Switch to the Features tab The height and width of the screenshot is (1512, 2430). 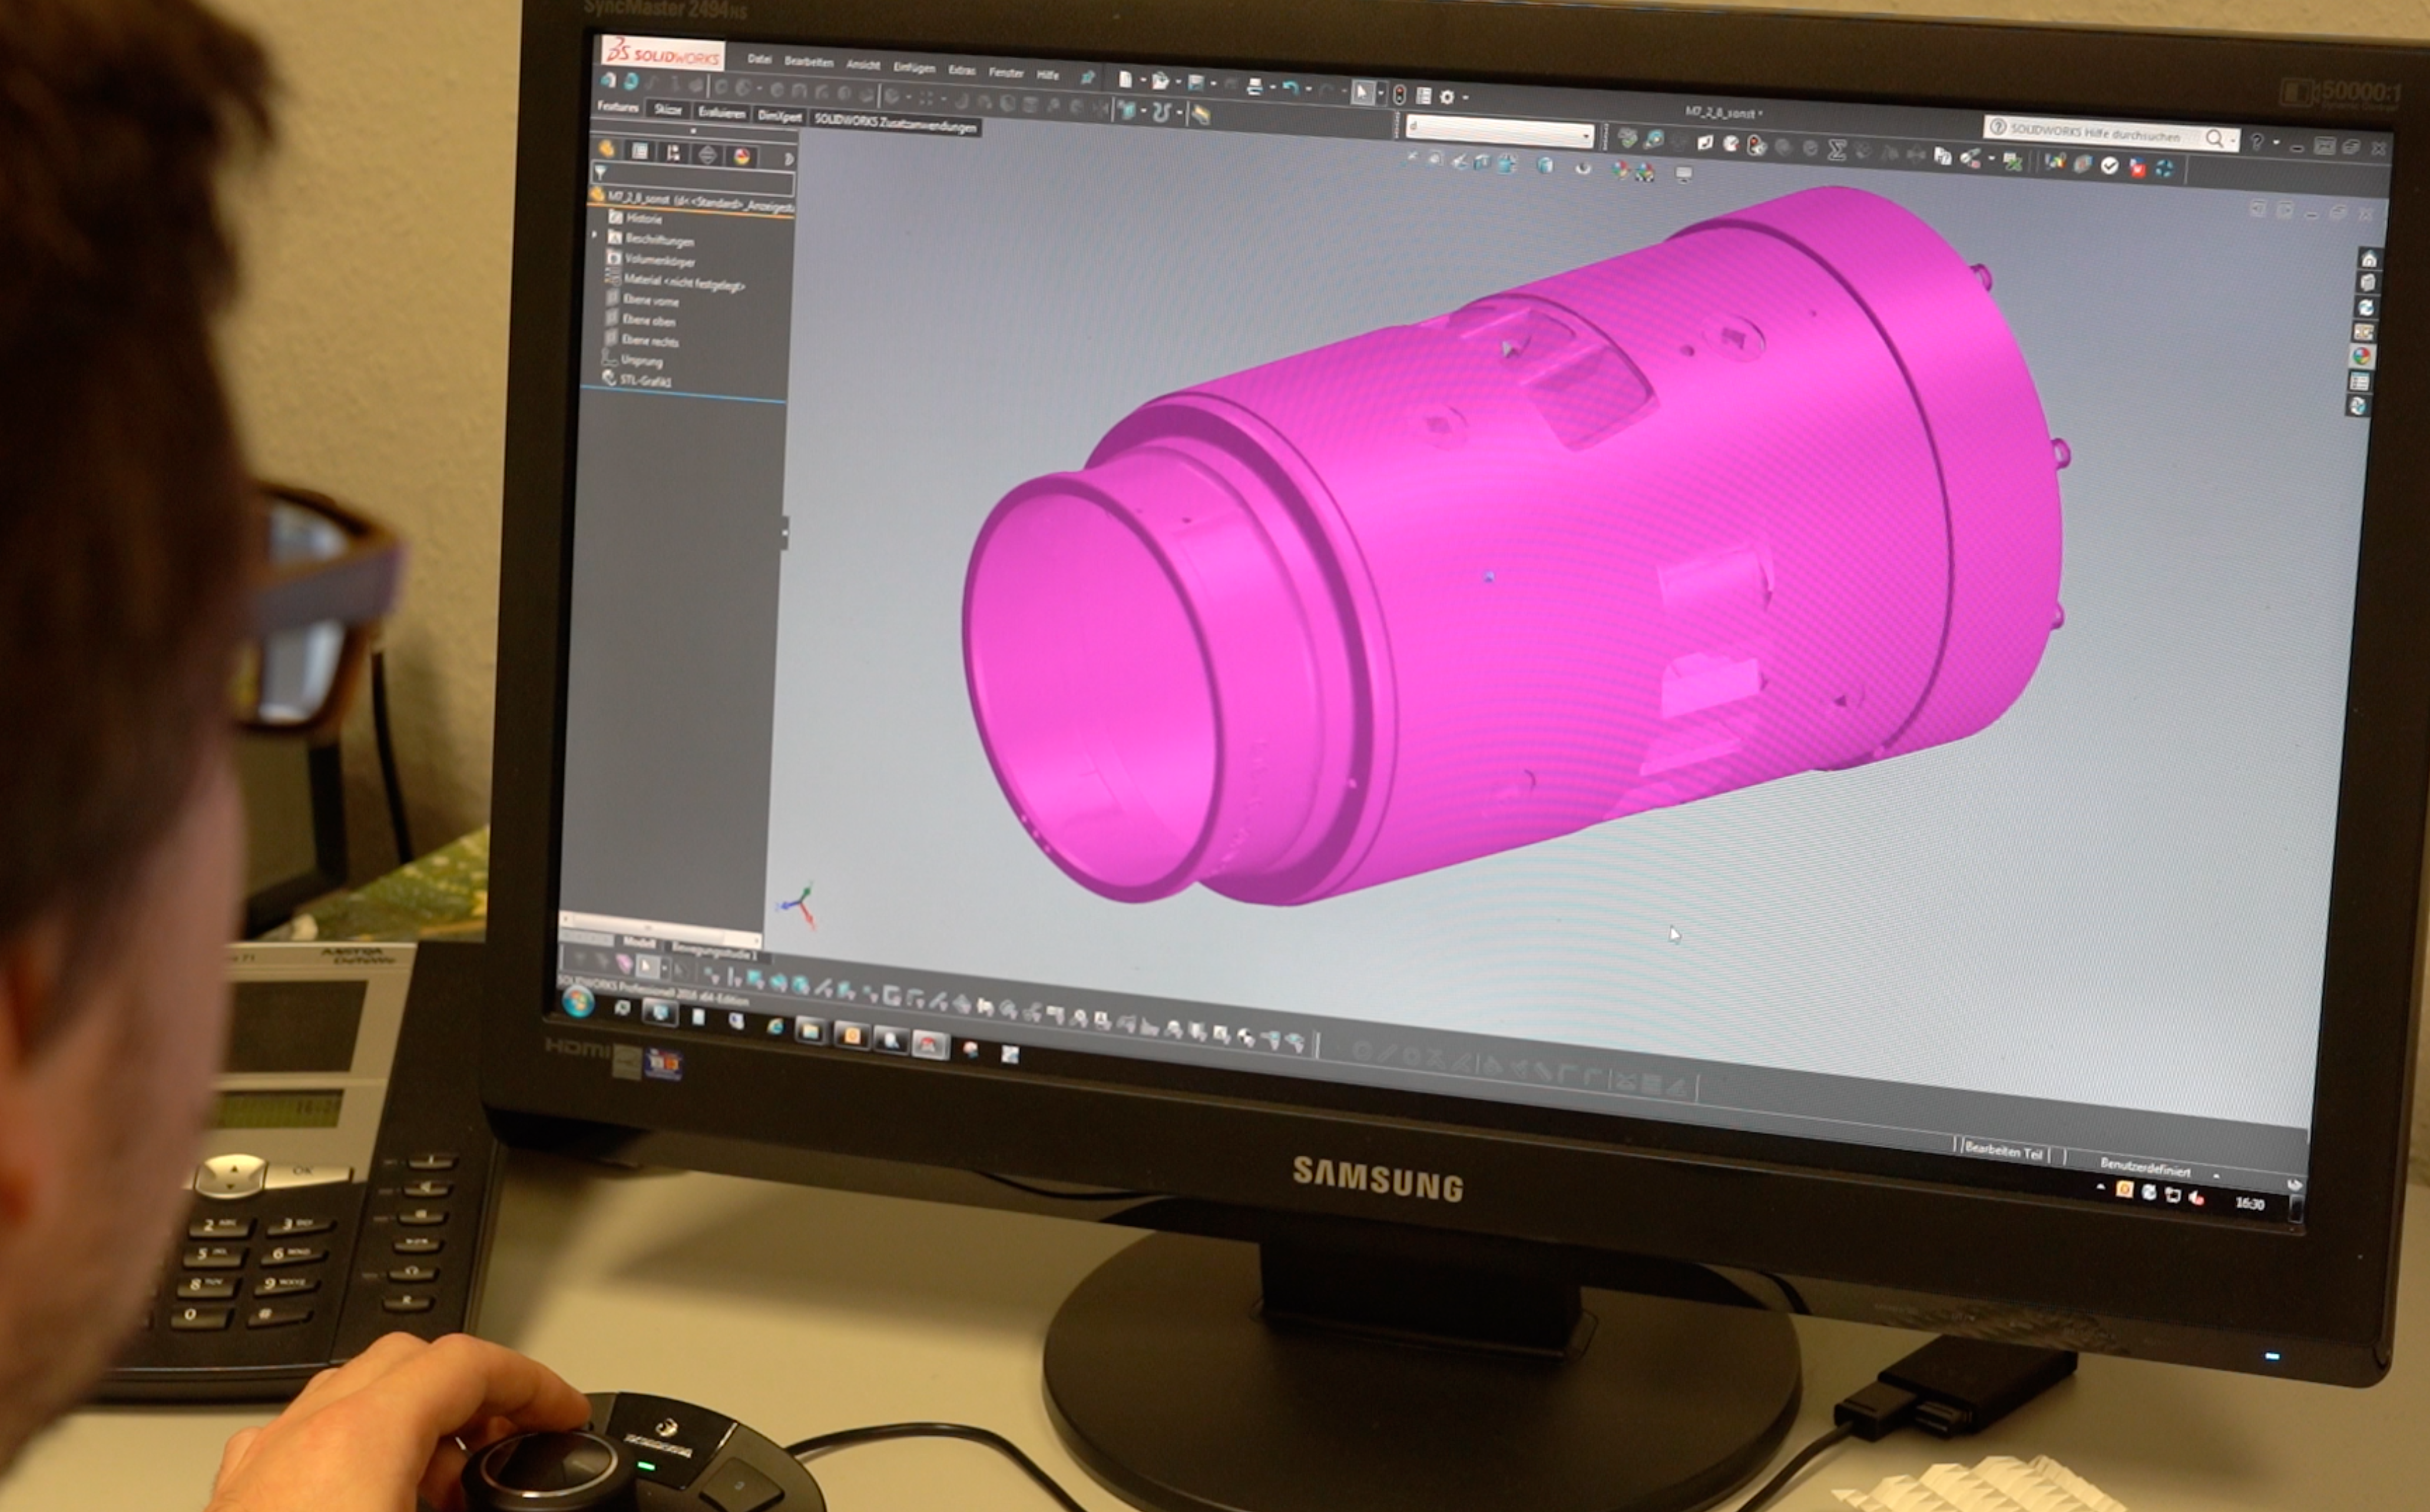[618, 106]
